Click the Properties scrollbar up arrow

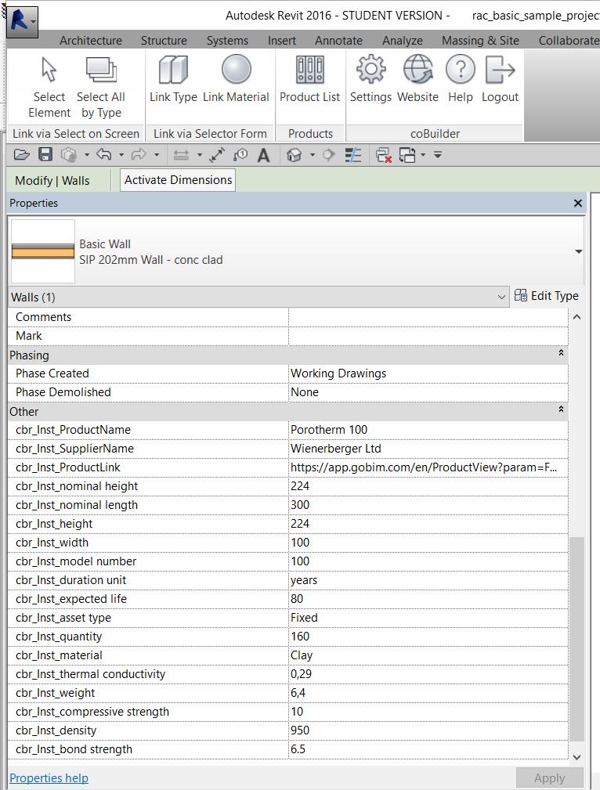pos(577,317)
